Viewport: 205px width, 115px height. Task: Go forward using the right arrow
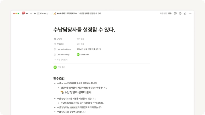(x=31, y=13)
